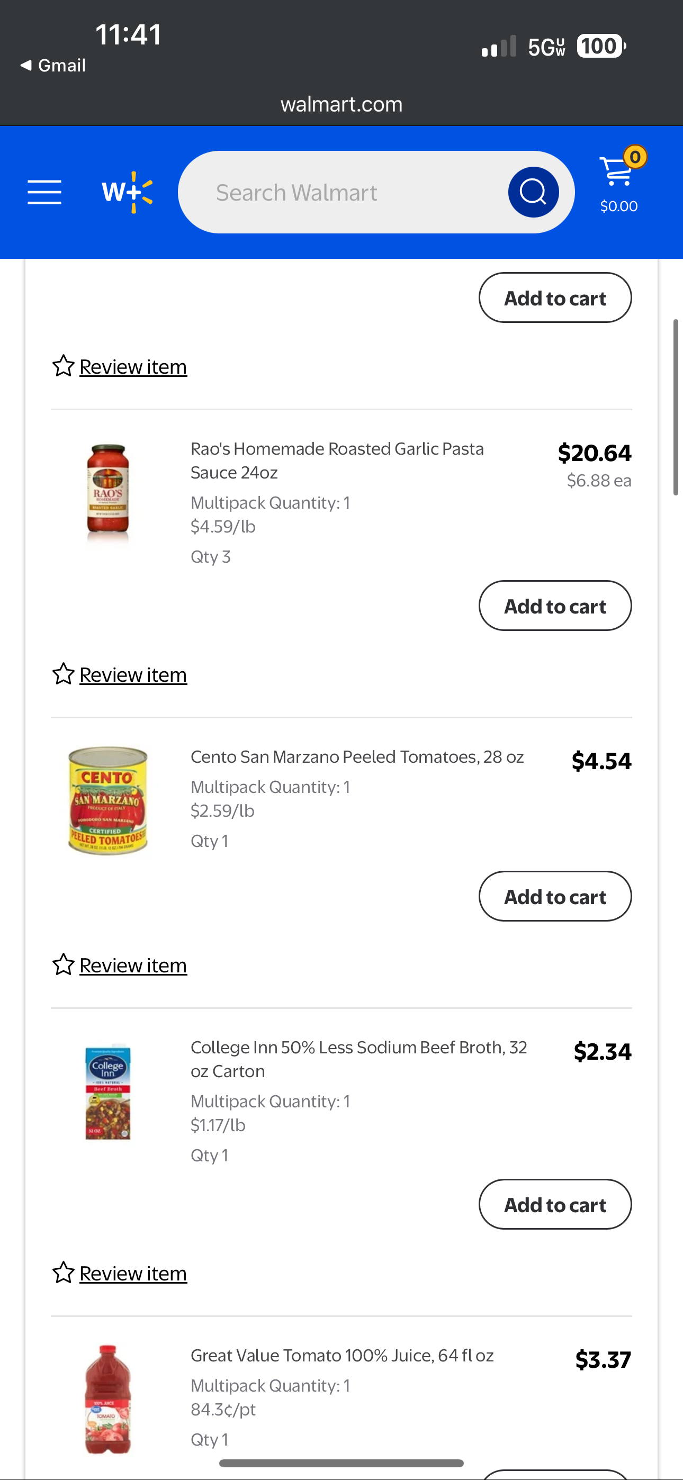Viewport: 683px width, 1480px height.
Task: Open Great Value Tomato Juice bottle image
Action: 108,1399
